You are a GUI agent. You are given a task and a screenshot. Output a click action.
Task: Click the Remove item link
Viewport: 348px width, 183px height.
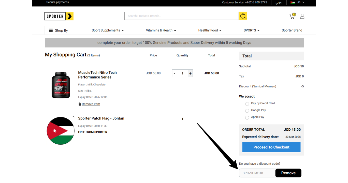click(91, 104)
